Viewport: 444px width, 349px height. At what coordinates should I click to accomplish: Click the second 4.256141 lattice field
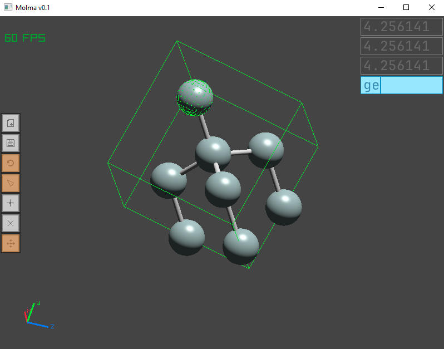[402, 46]
